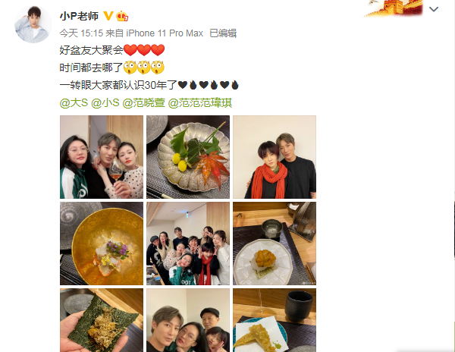Open the golden bowl dish photo
Viewport: 455px width, 352px height.
(102, 244)
